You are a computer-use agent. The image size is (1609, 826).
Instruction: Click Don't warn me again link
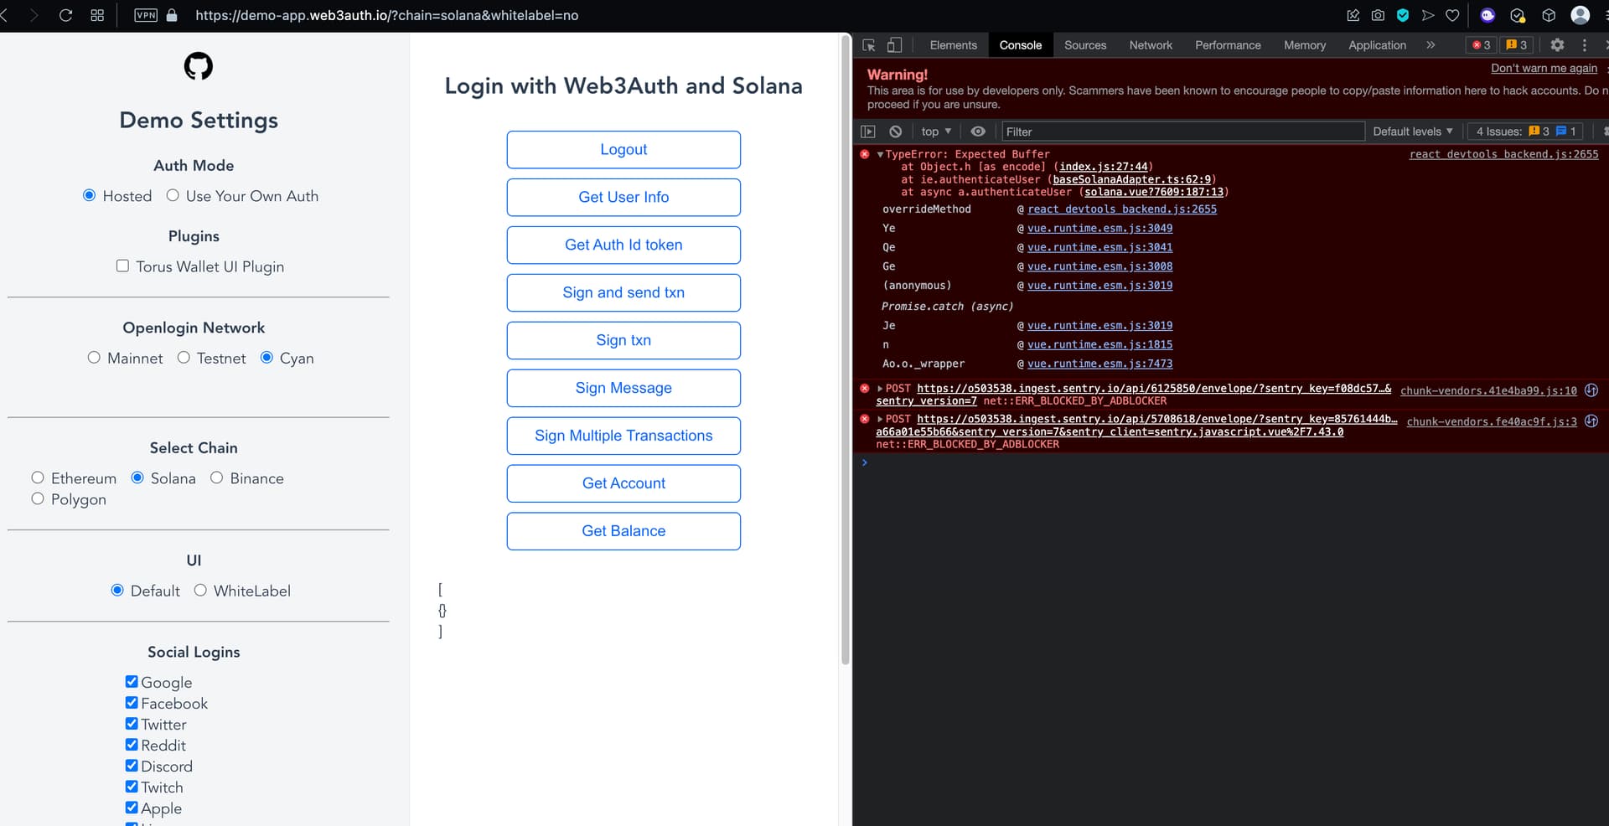pyautogui.click(x=1544, y=68)
